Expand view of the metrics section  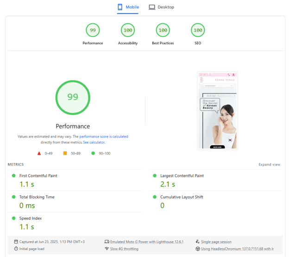269,165
